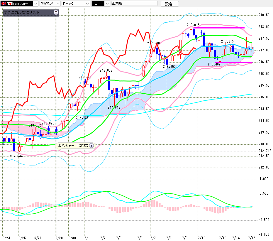Click the 212.00 axis price label
273x241 pixels.
click(x=264, y=167)
